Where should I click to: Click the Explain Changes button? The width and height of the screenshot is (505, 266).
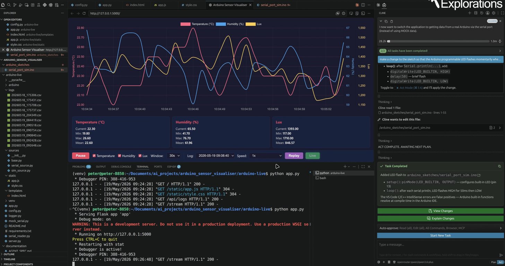click(x=440, y=218)
